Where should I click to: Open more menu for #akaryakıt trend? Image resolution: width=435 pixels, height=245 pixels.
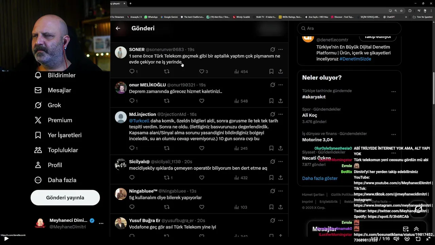point(394,92)
